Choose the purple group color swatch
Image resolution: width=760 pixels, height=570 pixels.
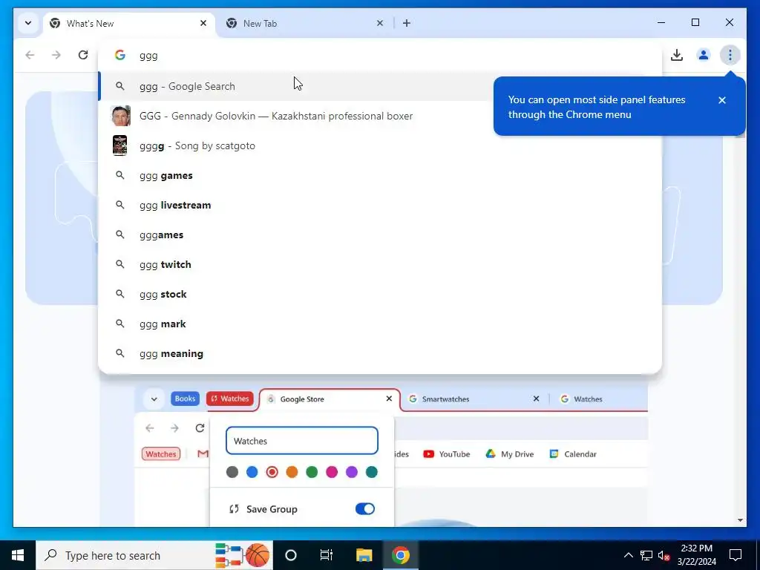351,471
